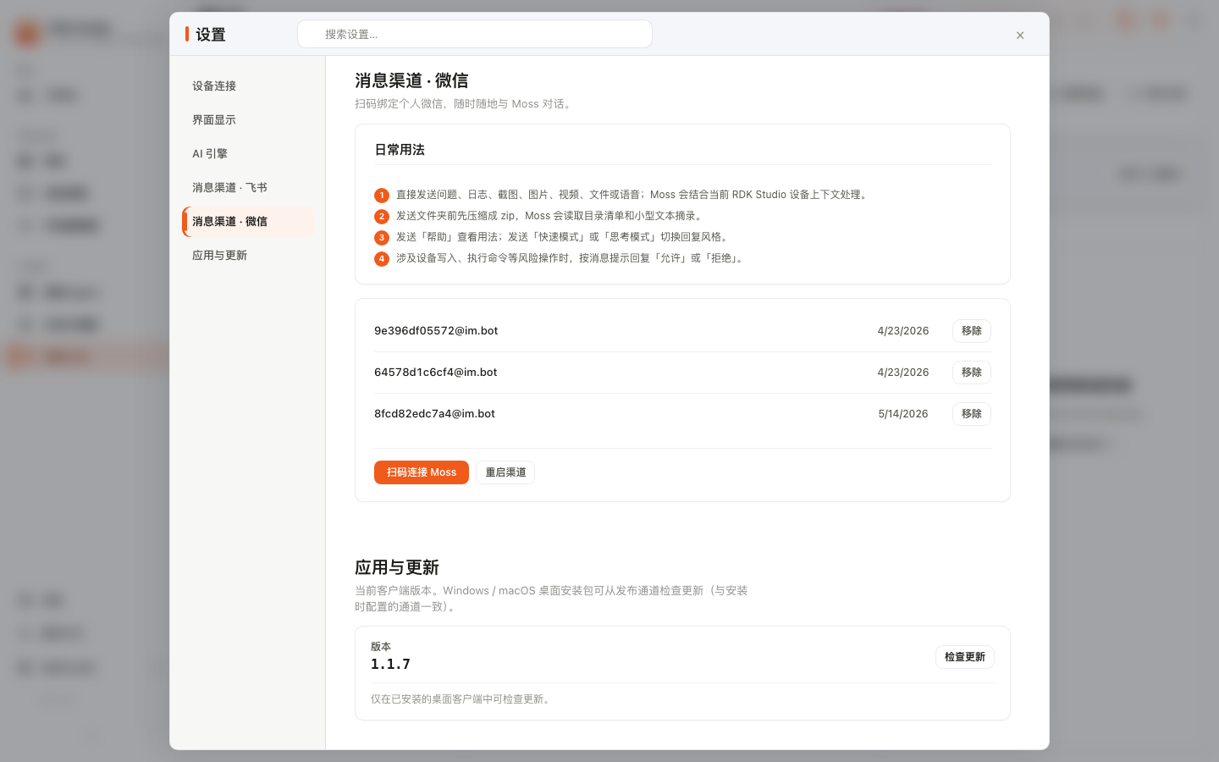Click the 重启渠道 button
The image size is (1219, 762).
[505, 472]
